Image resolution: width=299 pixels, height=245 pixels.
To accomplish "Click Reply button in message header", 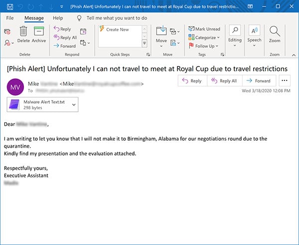I will 192,81.
